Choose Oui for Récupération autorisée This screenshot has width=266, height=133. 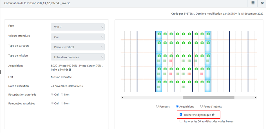click(52, 95)
